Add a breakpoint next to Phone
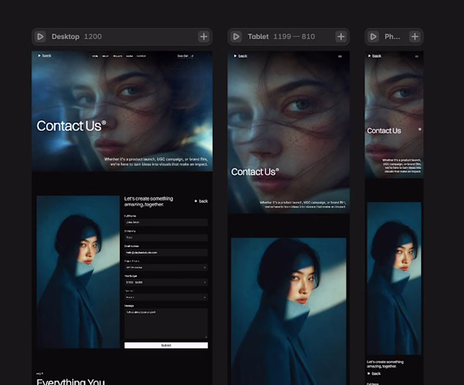Viewport: 464px width, 385px height. click(x=415, y=36)
